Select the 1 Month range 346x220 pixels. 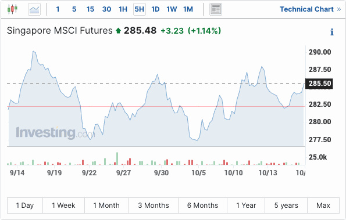[x=106, y=205]
